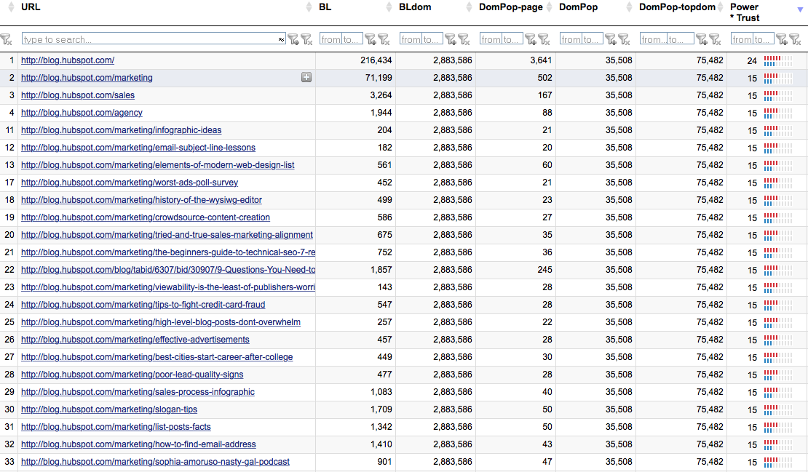Open the elements-of-modern-web-design-list link

(158, 165)
